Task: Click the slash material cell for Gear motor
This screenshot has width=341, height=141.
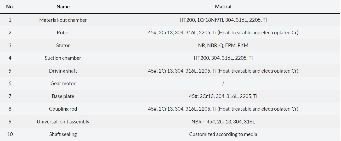Action: [x=223, y=83]
